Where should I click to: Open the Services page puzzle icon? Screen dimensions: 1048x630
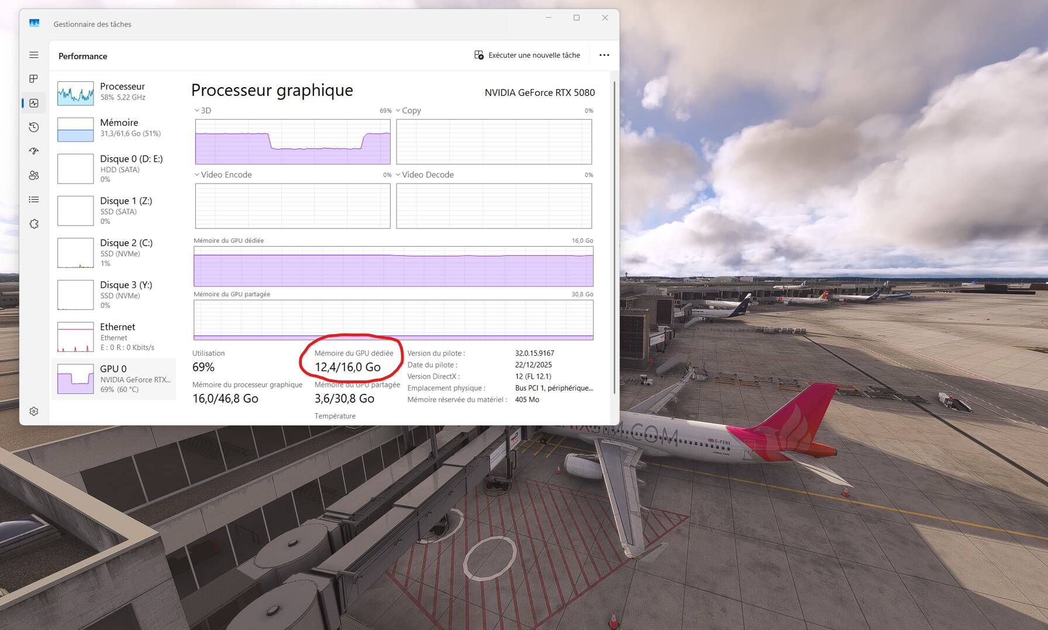[34, 224]
